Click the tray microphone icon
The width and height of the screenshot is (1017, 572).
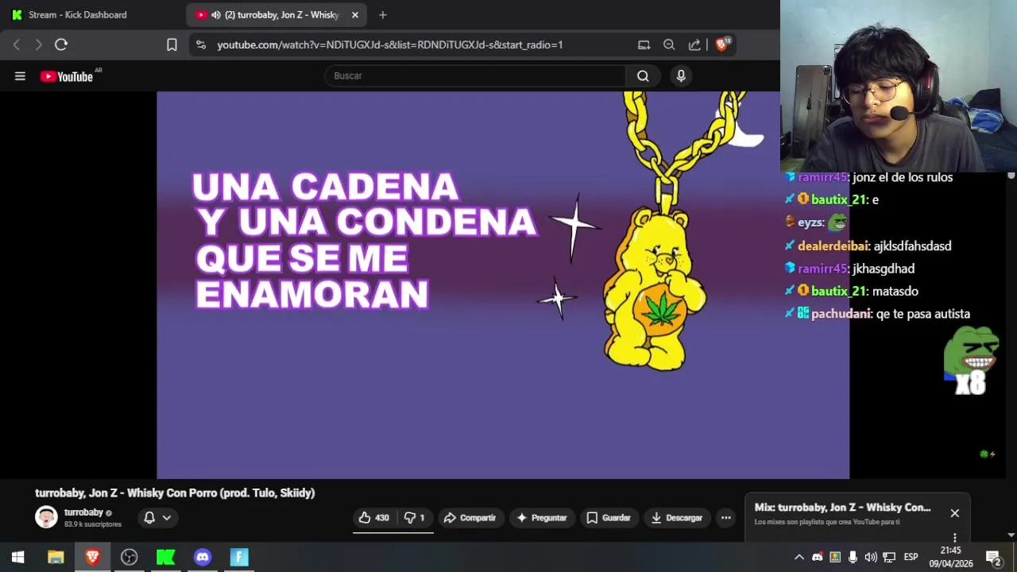[x=853, y=557]
